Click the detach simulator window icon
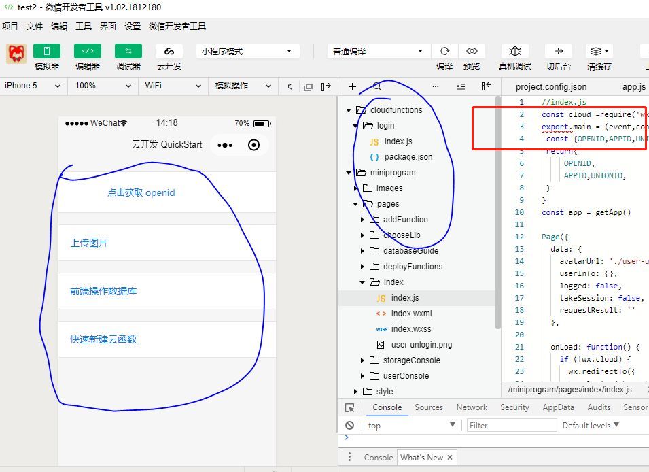Image resolution: width=649 pixels, height=472 pixels. coord(308,86)
